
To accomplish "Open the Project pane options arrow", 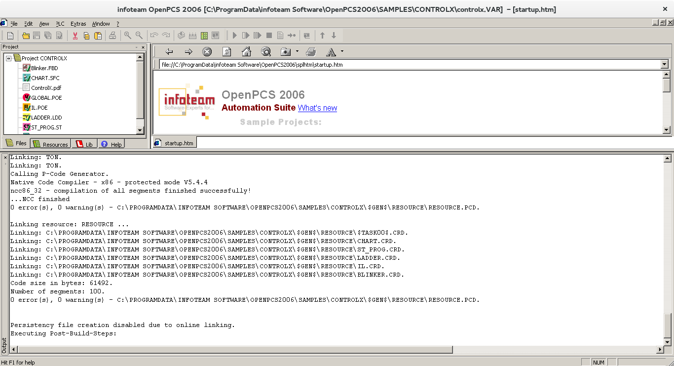I will coord(137,47).
